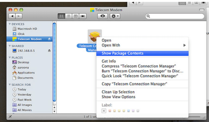Click Compress "Telecom Connection Manager"
209x122 pixels.
click(139, 66)
